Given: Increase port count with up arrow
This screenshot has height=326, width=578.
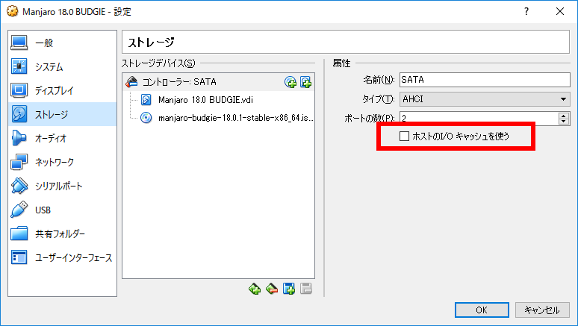Looking at the screenshot, I should click(x=564, y=116).
